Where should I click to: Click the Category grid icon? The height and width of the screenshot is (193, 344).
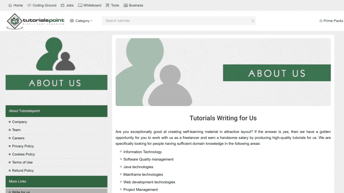click(72, 21)
